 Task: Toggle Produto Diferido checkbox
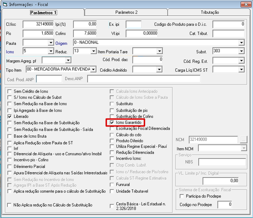(112, 141)
